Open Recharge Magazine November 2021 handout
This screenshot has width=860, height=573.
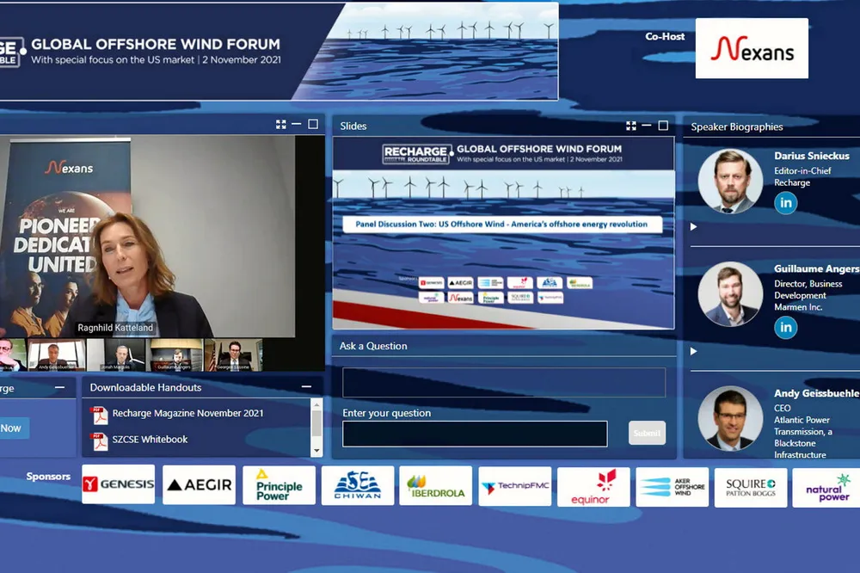(187, 413)
